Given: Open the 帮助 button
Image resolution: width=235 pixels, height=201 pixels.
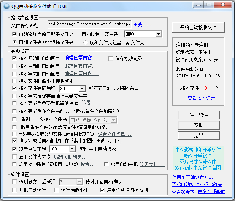Looking at the screenshot, I should tap(198, 125).
